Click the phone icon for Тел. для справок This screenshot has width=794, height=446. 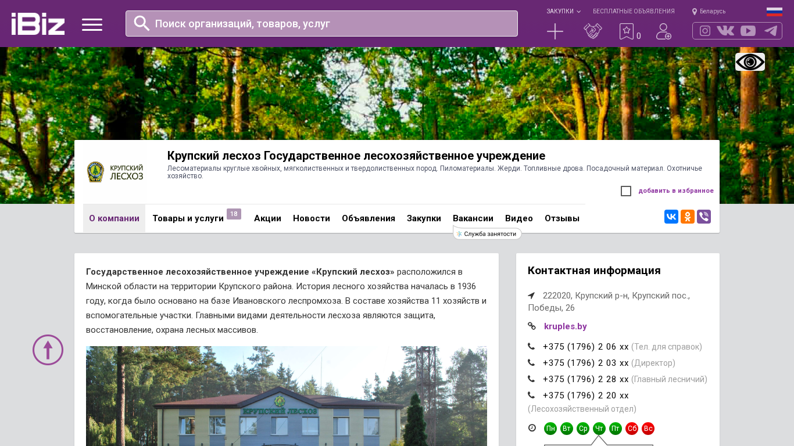tap(531, 347)
